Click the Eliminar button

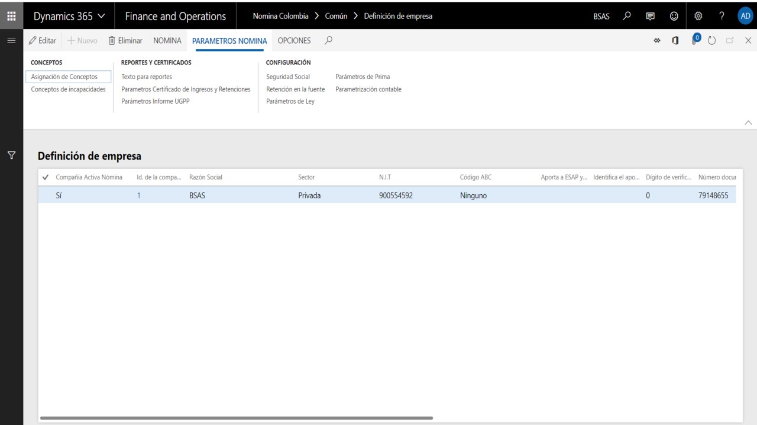pyautogui.click(x=125, y=41)
